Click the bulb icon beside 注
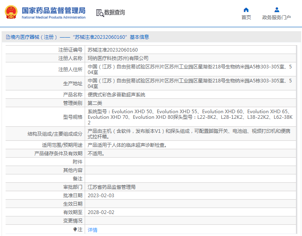Image resolution: width=302 pixels, height=236 pixels. tap(75, 229)
